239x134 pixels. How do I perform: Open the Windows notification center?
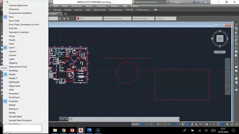[x=233, y=130]
